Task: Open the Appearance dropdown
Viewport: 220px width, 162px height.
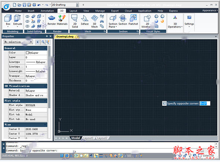Action: click(210, 11)
